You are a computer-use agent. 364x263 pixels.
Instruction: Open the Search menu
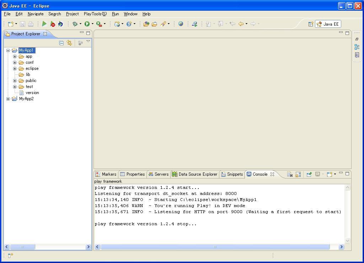[54, 14]
